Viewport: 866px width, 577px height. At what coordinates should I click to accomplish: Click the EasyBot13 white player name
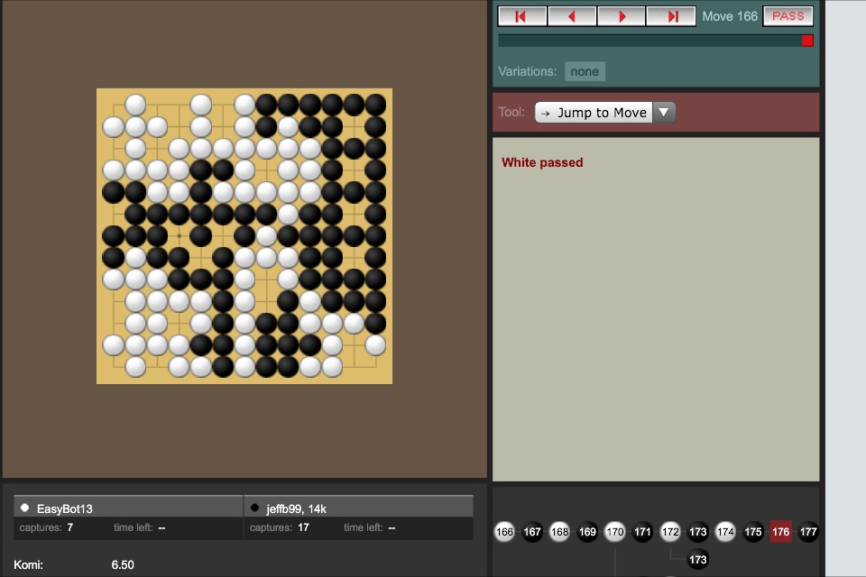pos(65,508)
